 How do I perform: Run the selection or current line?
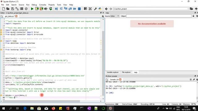(46, 9)
